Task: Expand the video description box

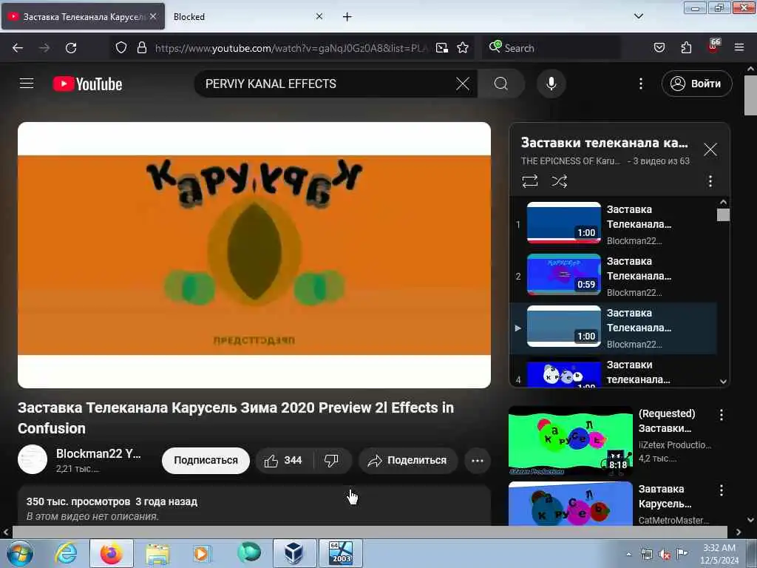Action: point(254,506)
